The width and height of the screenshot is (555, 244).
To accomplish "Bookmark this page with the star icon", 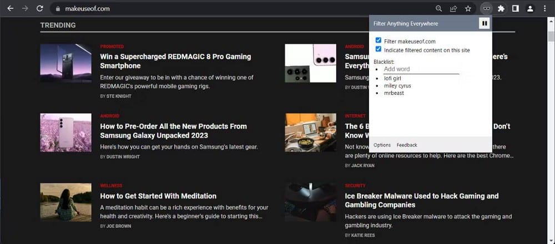I will pos(468,8).
